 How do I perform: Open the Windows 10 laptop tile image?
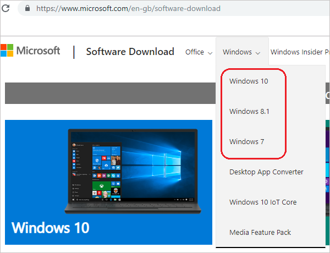(x=133, y=171)
